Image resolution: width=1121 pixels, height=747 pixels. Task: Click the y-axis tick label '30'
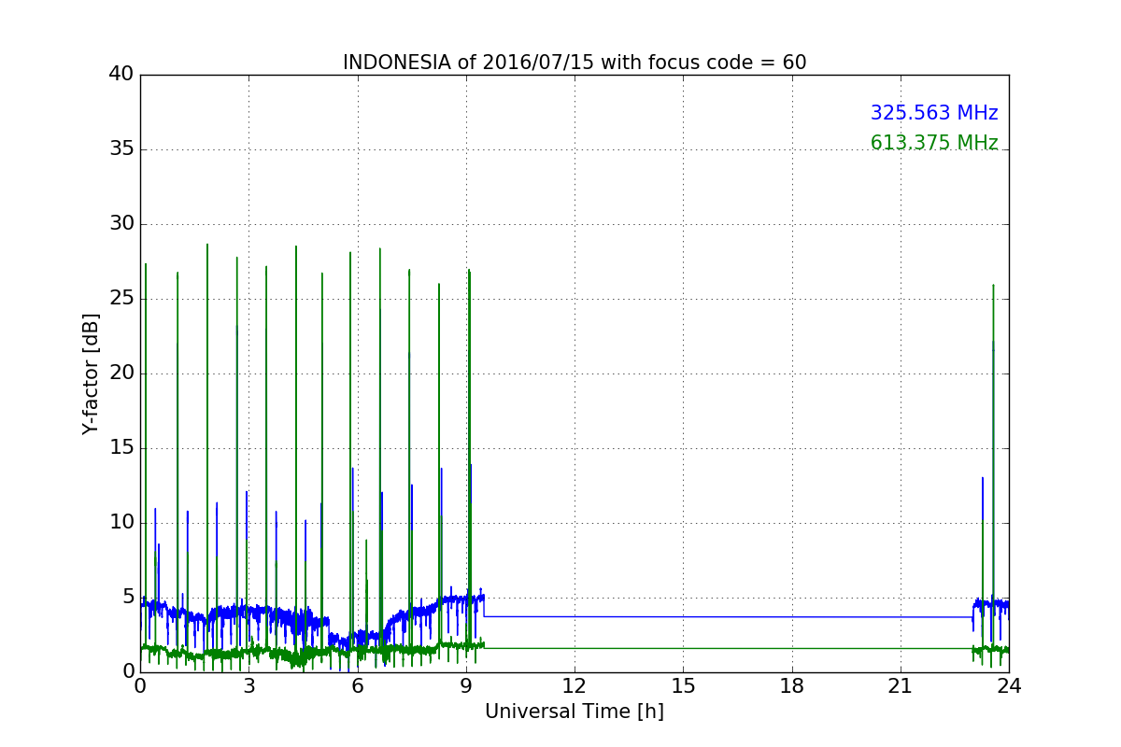122,224
